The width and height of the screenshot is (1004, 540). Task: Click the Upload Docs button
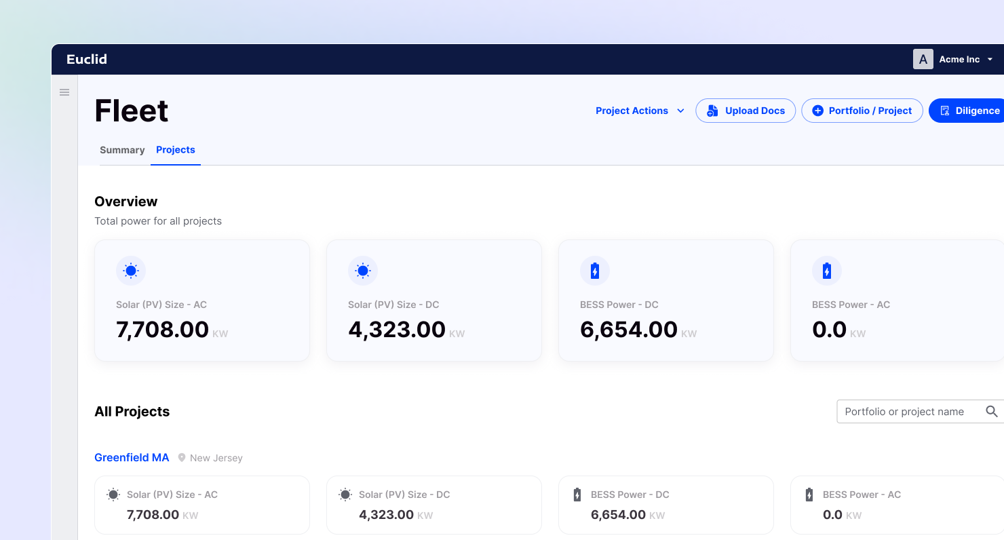[x=746, y=111]
